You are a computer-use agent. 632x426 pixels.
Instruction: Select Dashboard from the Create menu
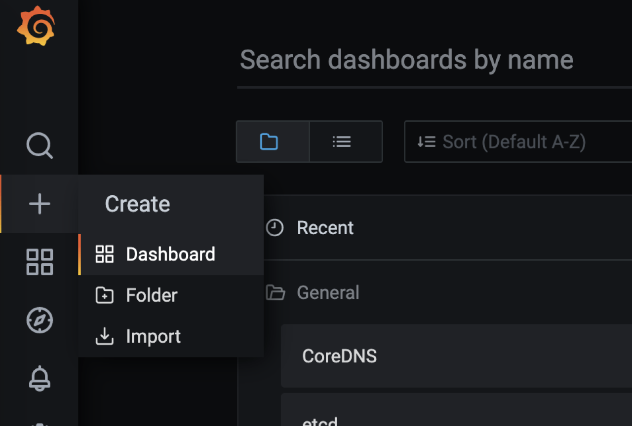170,254
